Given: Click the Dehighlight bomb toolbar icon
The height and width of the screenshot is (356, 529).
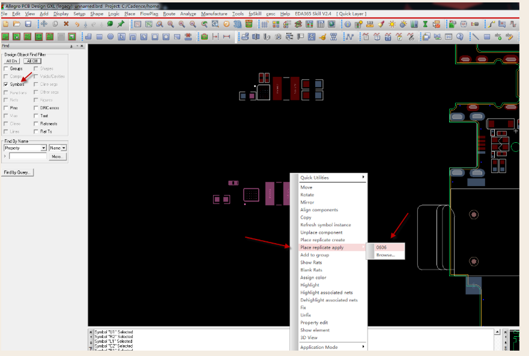Looking at the screenshot, I should coord(403,24).
